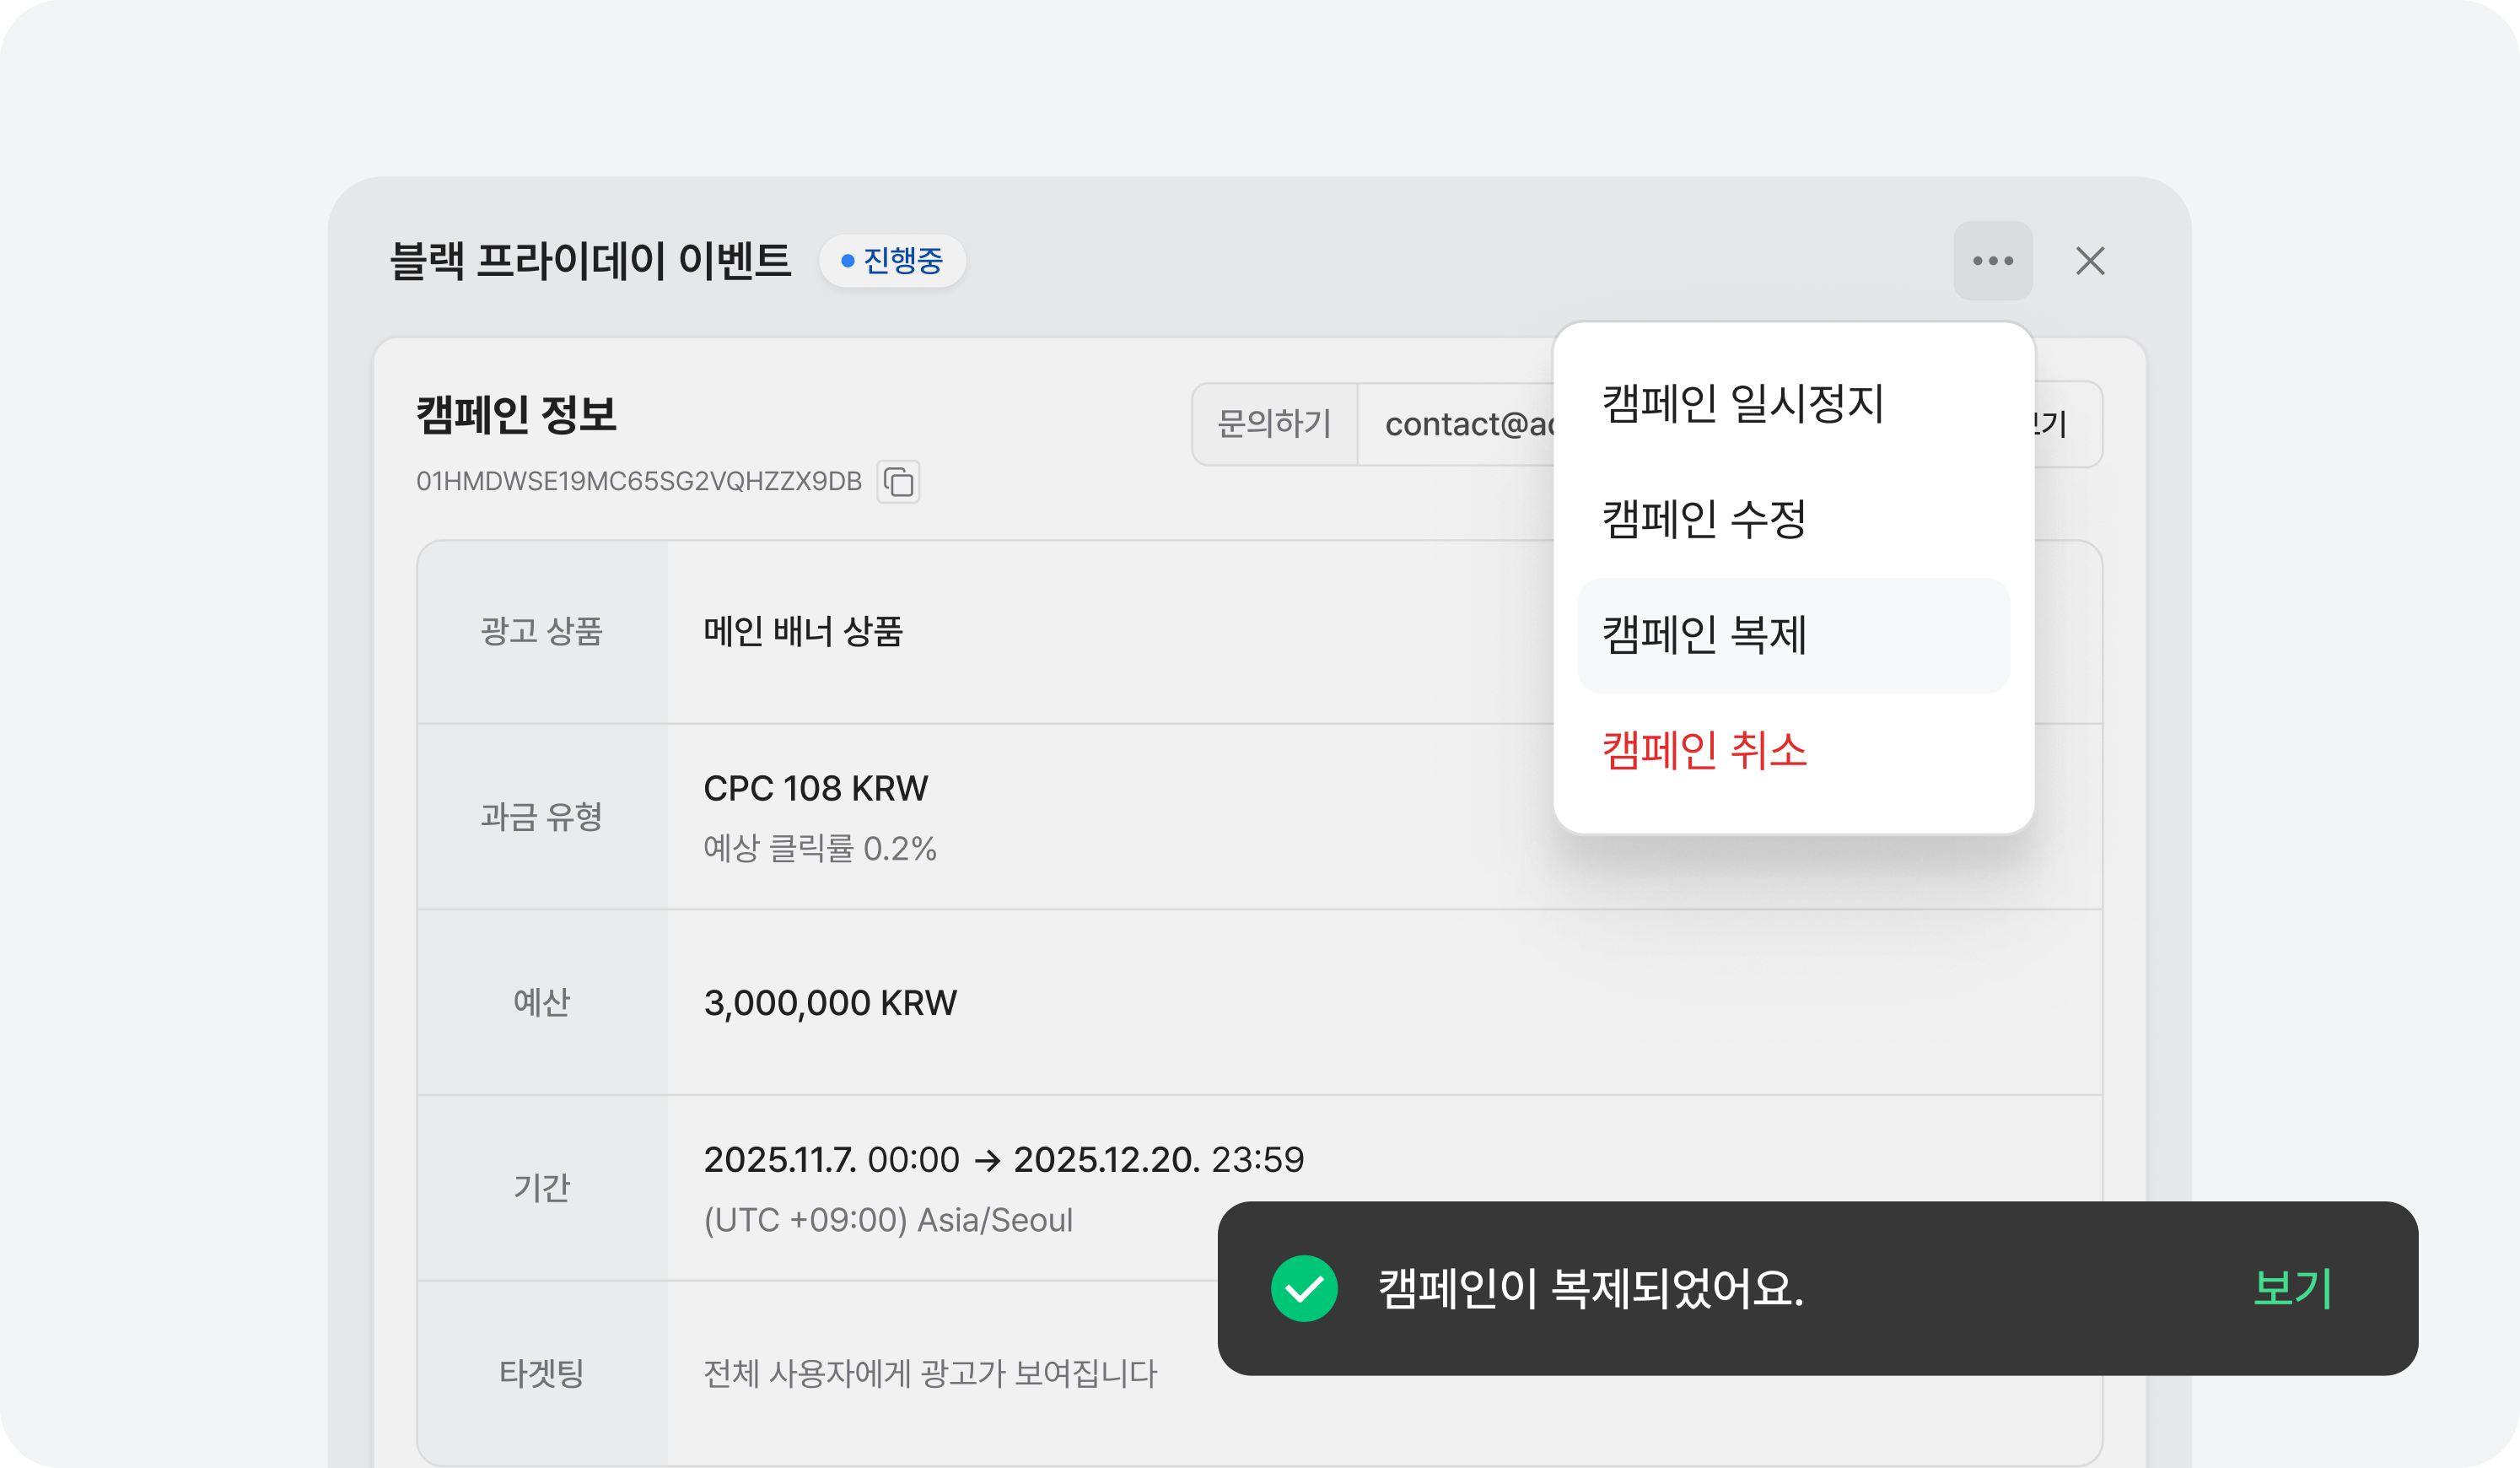The image size is (2520, 1468).
Task: Click the 캠페인이 복제되었어요 toast message
Action: click(1590, 1288)
